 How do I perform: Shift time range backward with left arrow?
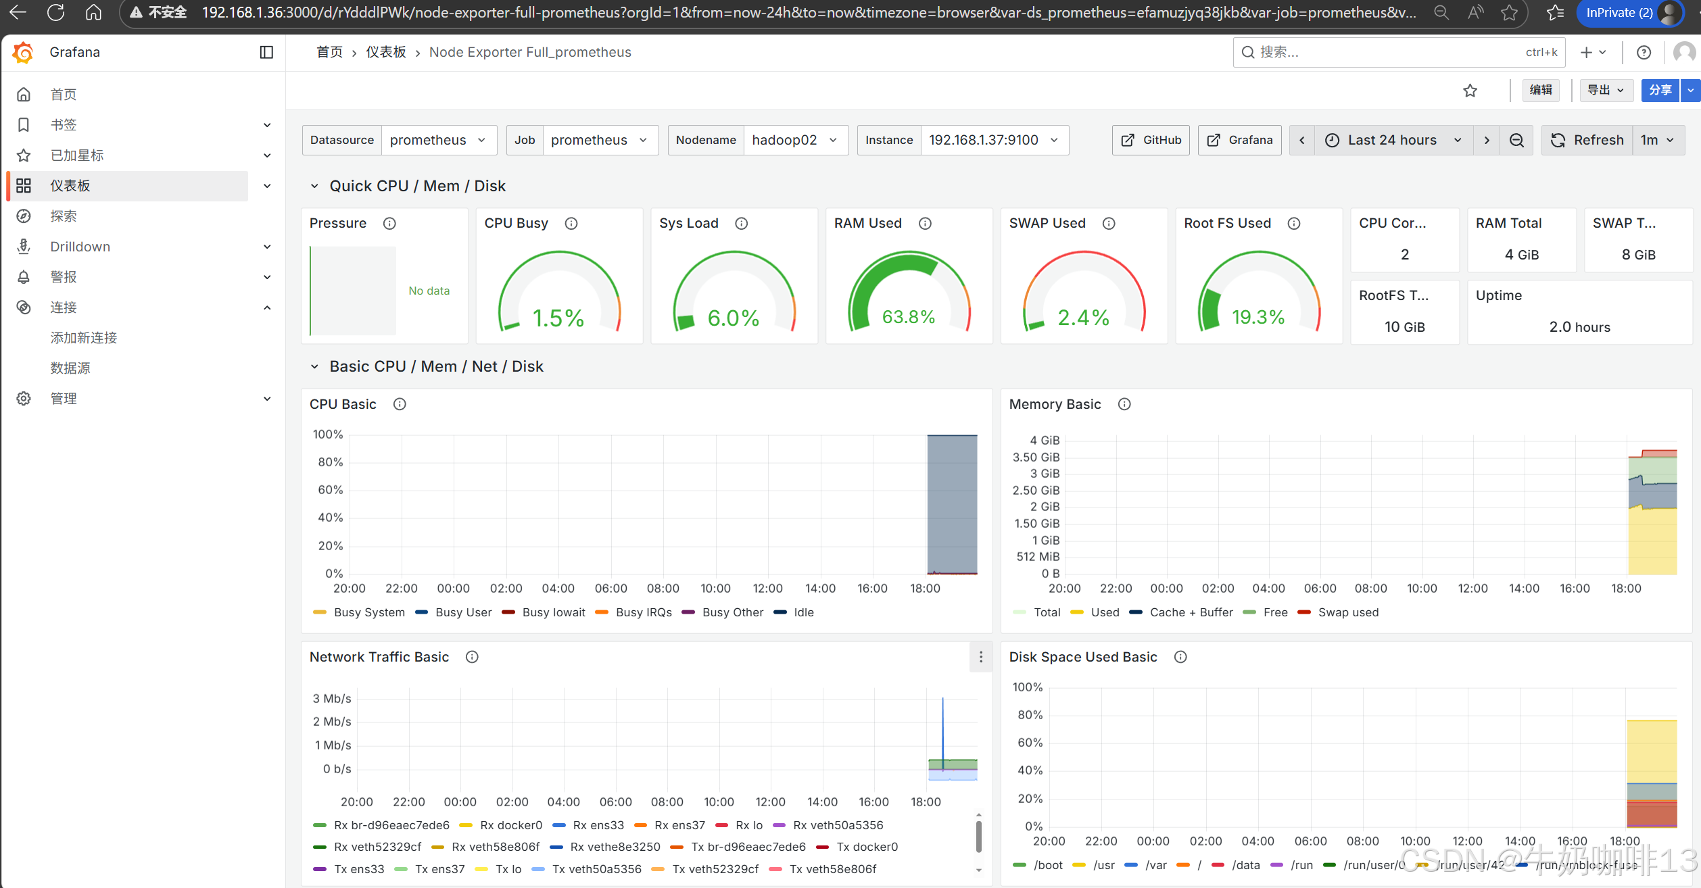tap(1302, 140)
